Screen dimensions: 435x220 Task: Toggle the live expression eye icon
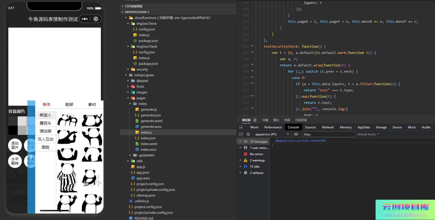point(296,134)
